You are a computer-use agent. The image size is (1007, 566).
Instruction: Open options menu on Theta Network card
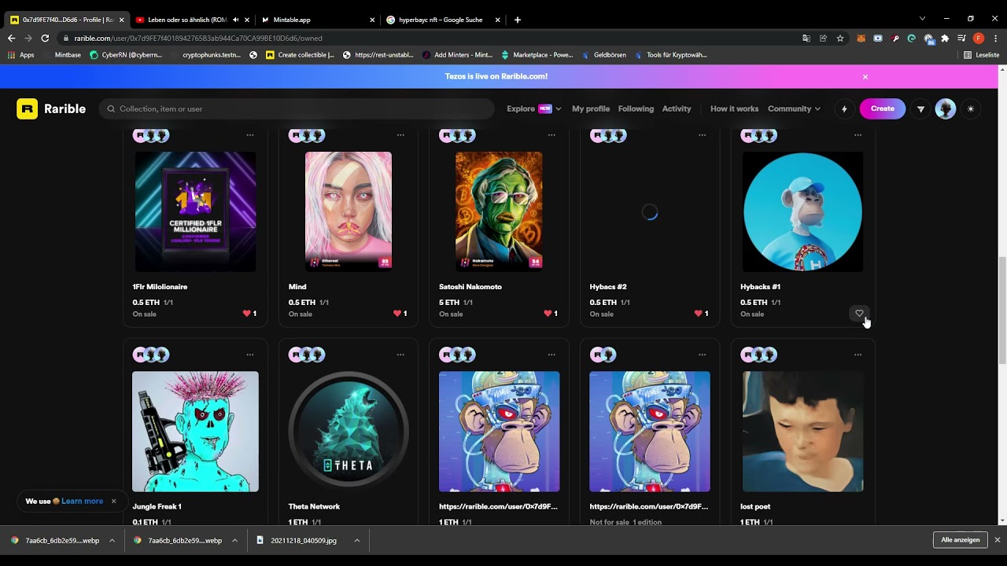(400, 355)
